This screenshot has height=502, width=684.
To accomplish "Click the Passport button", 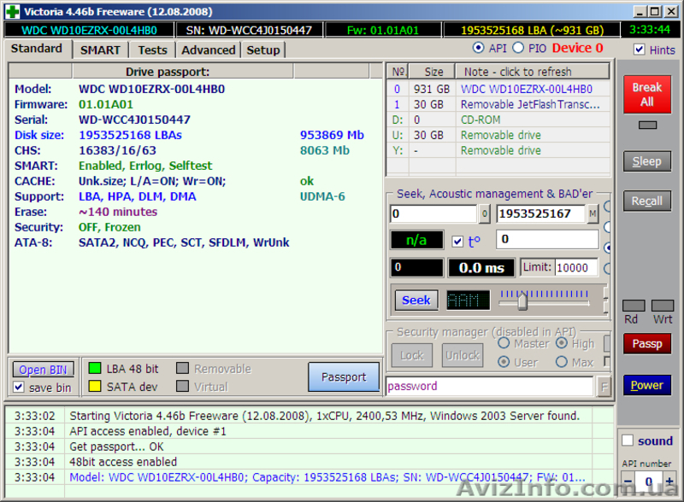I will (343, 376).
